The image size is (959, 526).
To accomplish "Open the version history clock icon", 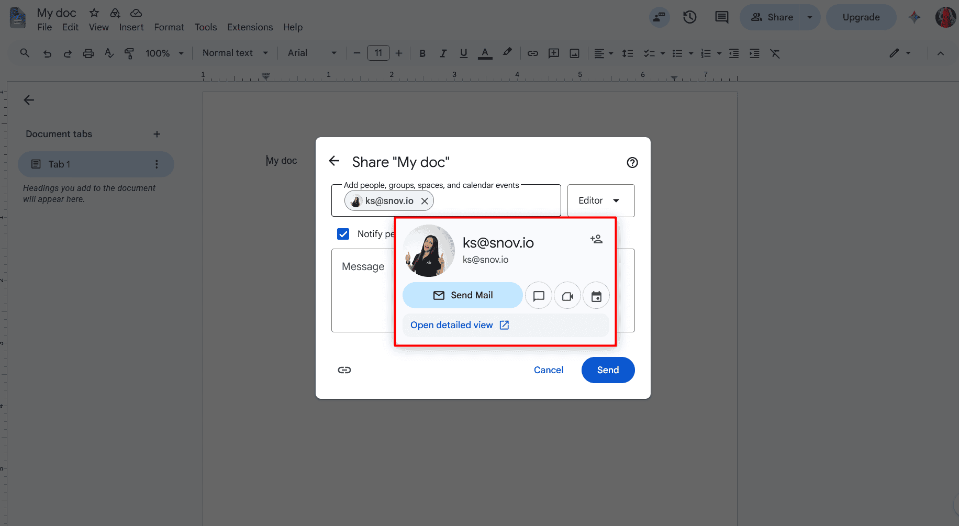I will pos(690,17).
